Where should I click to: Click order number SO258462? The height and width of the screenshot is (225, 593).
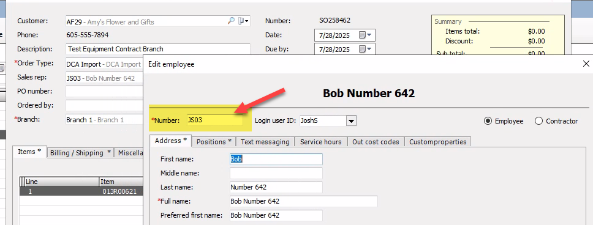click(334, 20)
